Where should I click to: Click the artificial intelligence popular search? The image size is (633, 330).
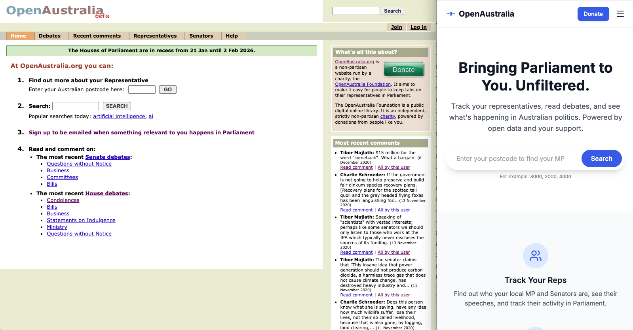pos(119,116)
